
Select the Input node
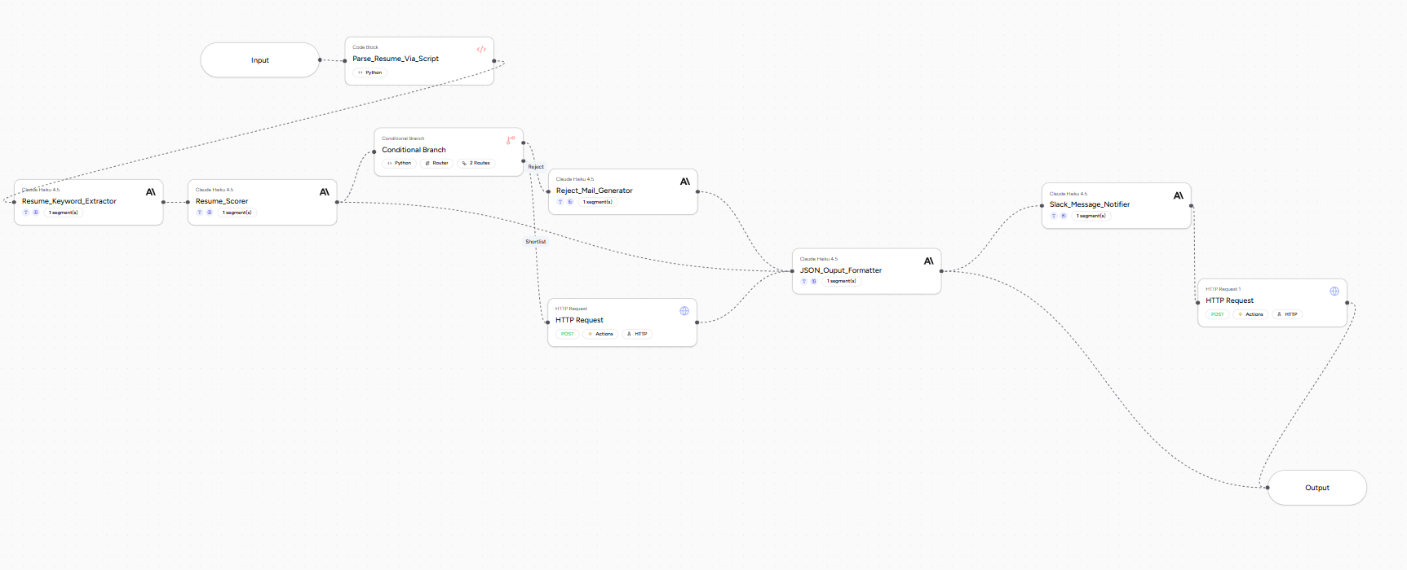click(x=260, y=60)
